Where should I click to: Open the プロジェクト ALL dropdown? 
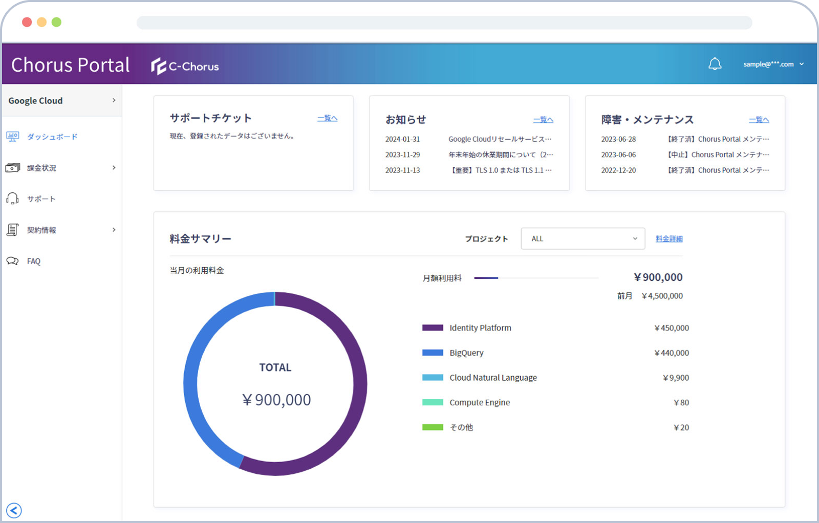pyautogui.click(x=583, y=238)
